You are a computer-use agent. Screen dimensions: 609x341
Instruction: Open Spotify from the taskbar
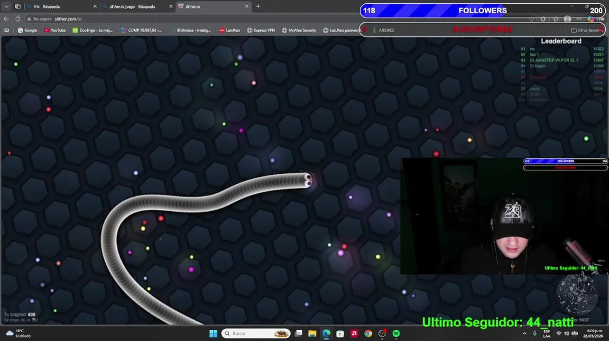[x=396, y=334]
